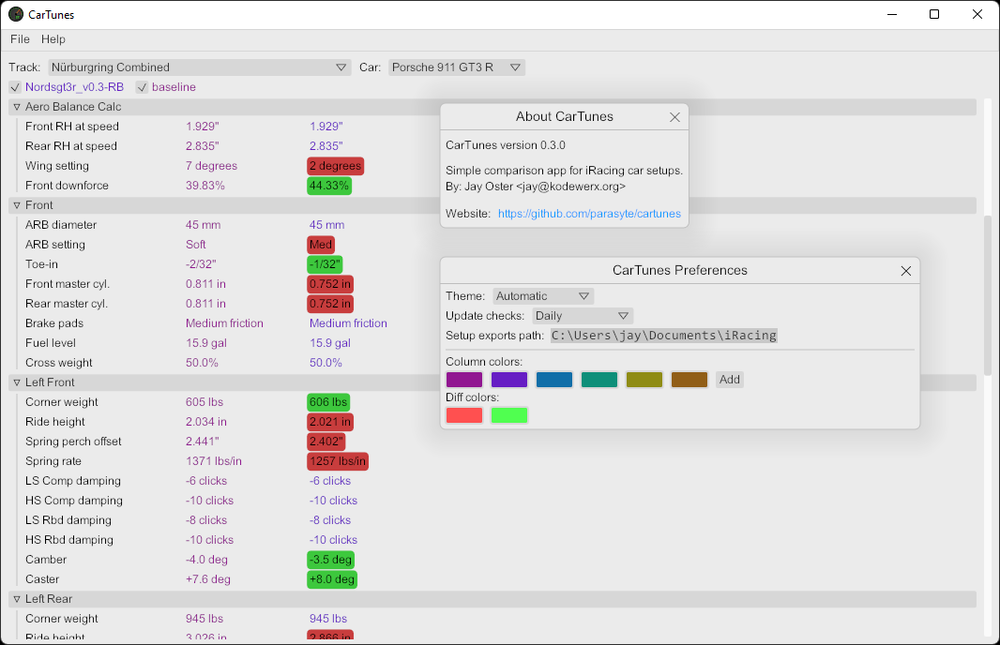Image resolution: width=1000 pixels, height=645 pixels.
Task: Open the File menu
Action: tap(20, 39)
